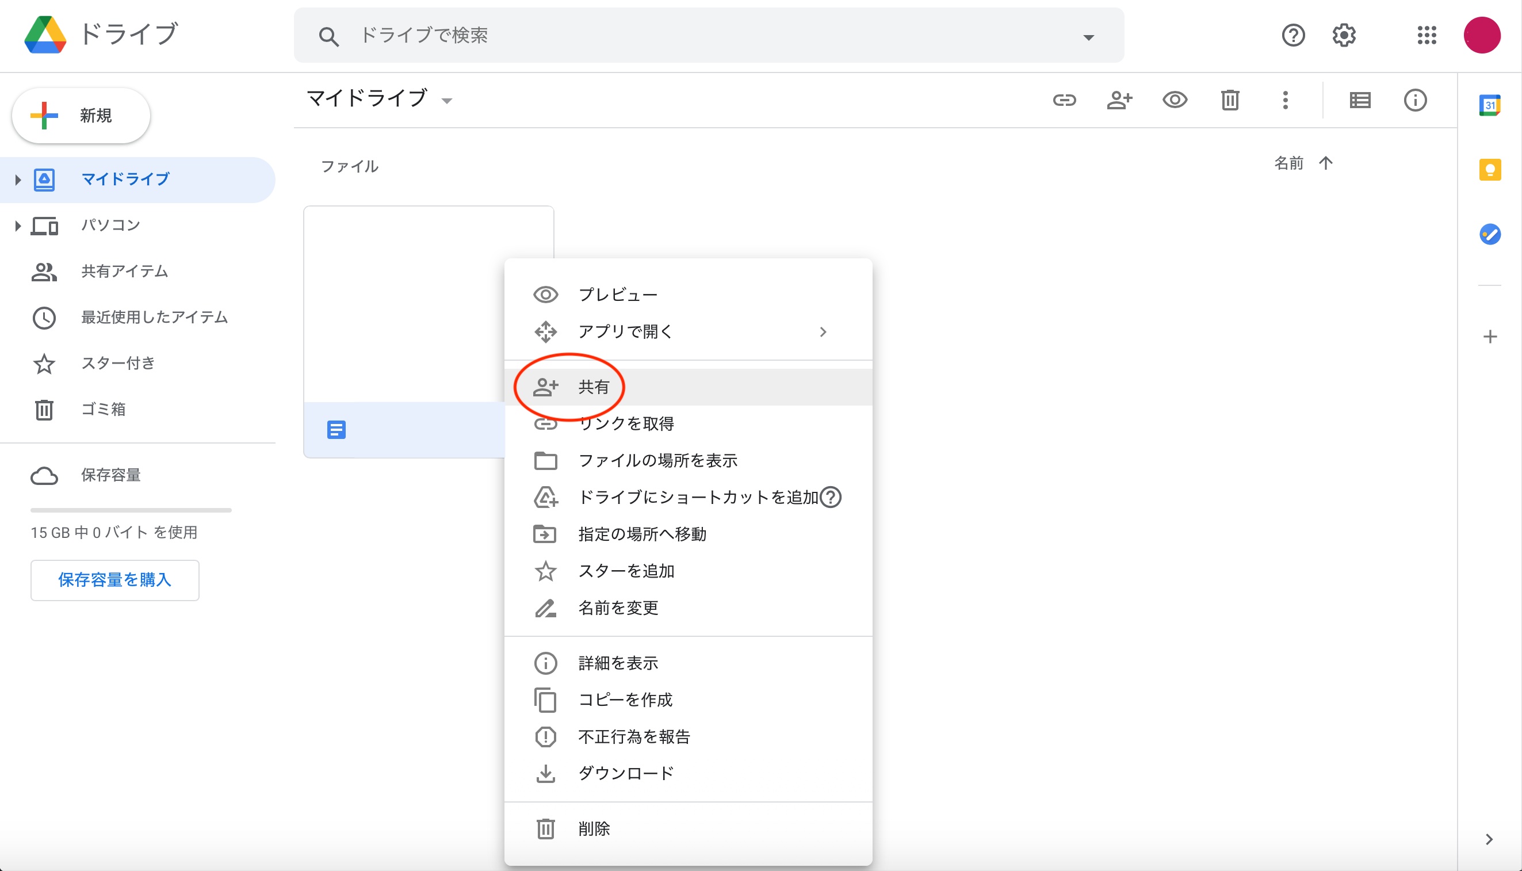Expand パソコン tree in sidebar

17,226
